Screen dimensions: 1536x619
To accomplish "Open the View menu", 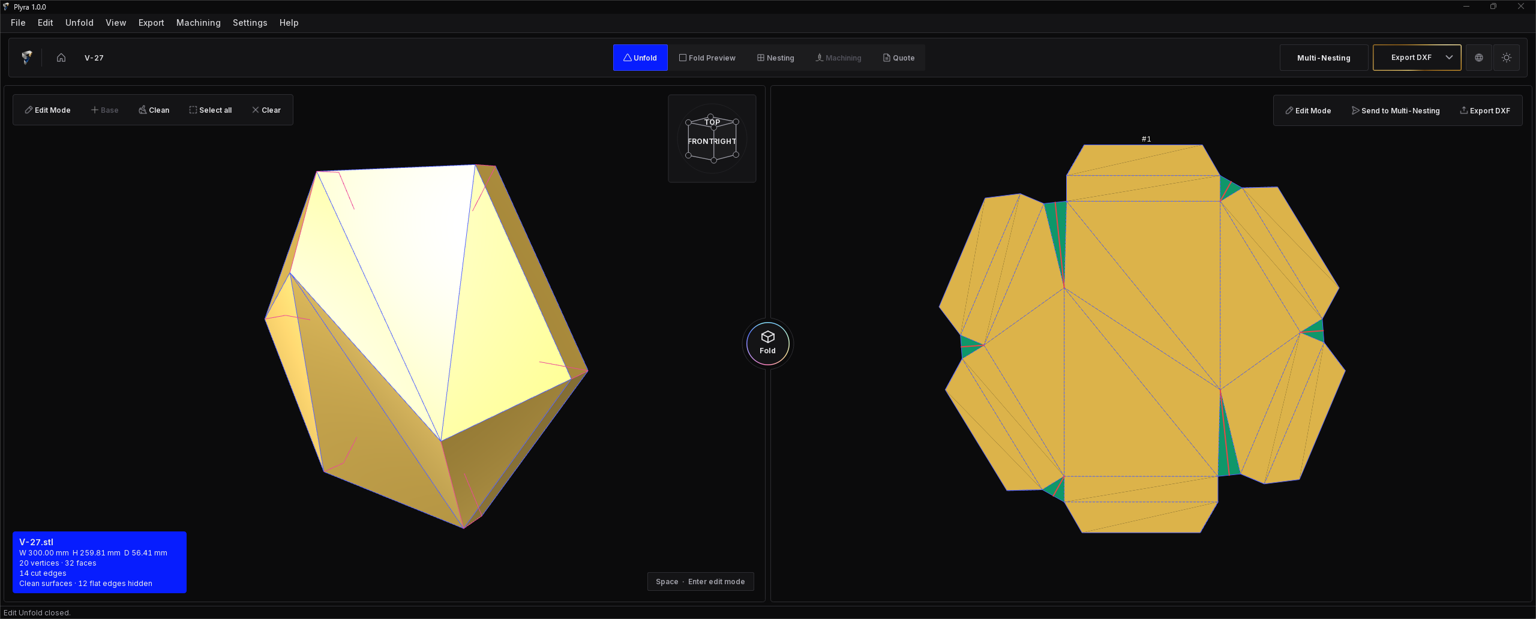I will click(116, 23).
